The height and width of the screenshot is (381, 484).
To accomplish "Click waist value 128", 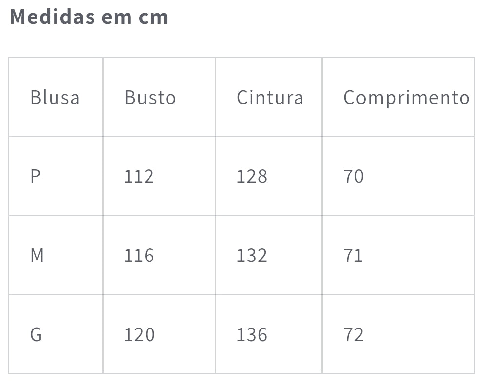I will 252,176.
